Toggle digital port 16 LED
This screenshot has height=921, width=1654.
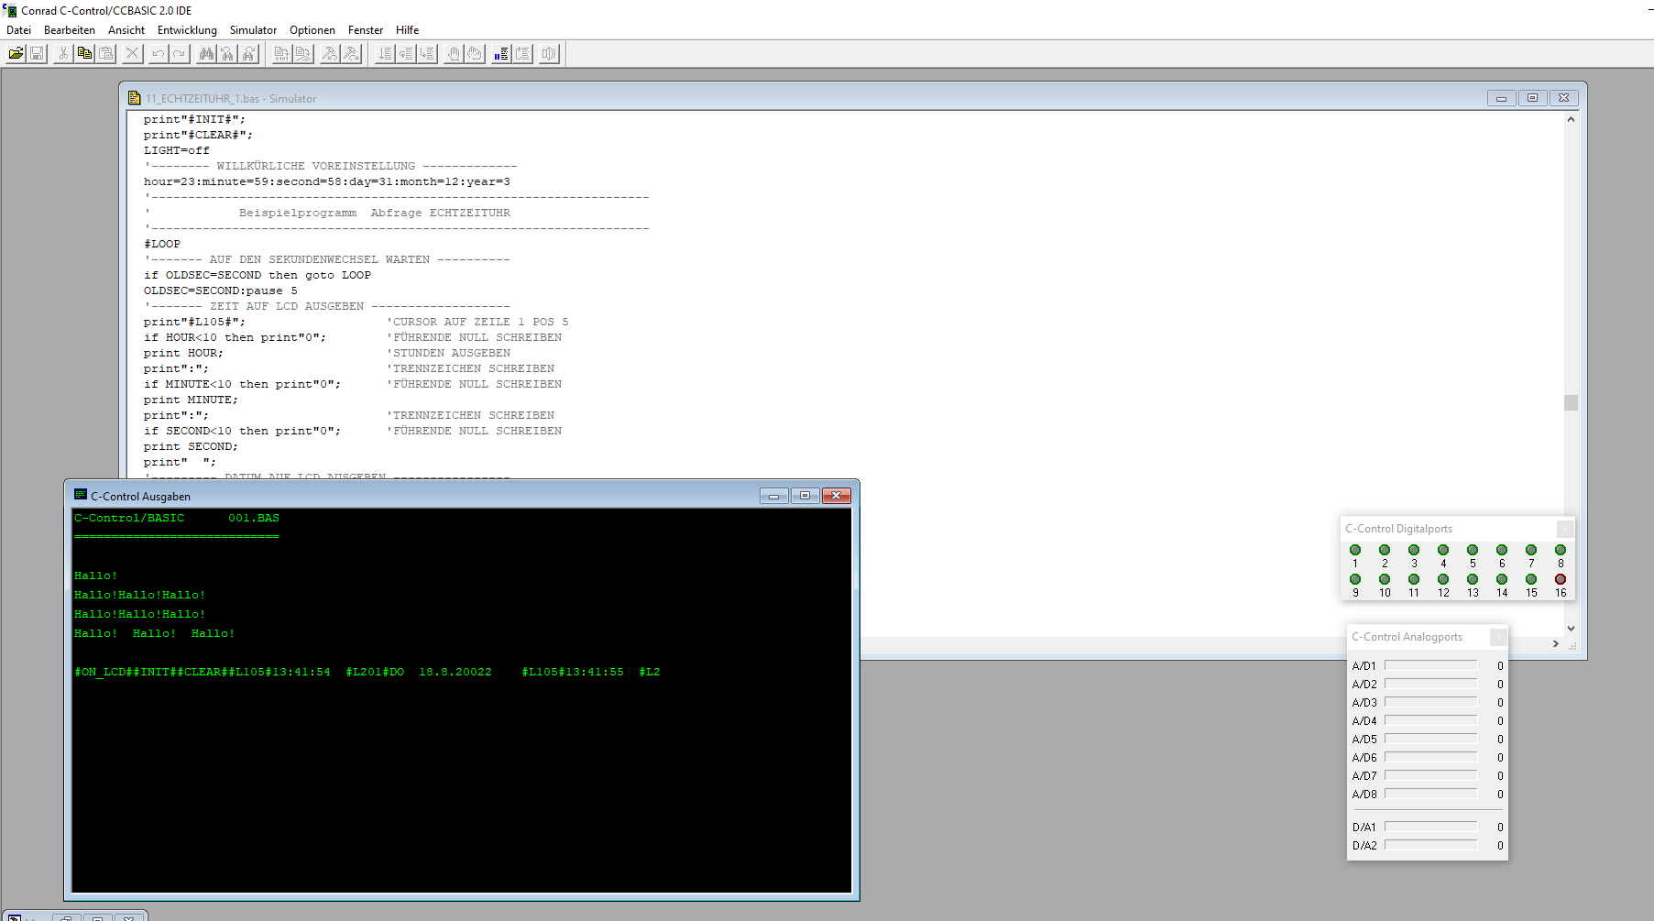1561,579
